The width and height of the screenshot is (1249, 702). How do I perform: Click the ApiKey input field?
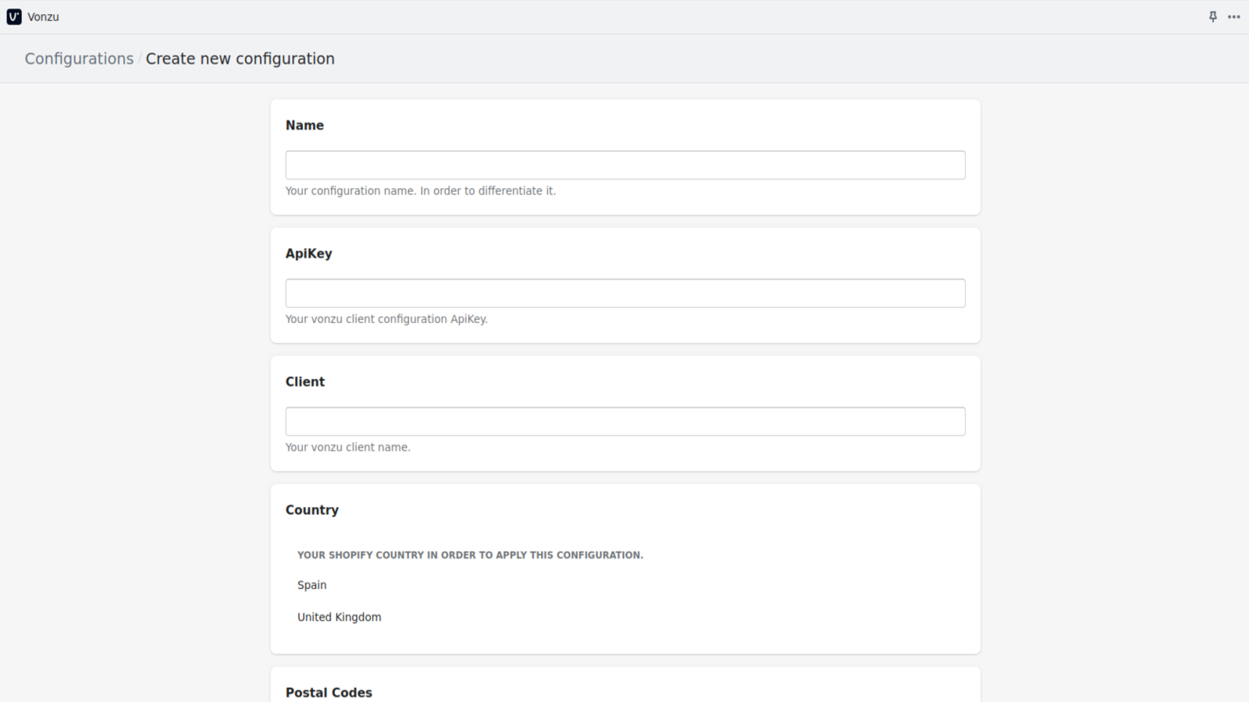pos(624,292)
